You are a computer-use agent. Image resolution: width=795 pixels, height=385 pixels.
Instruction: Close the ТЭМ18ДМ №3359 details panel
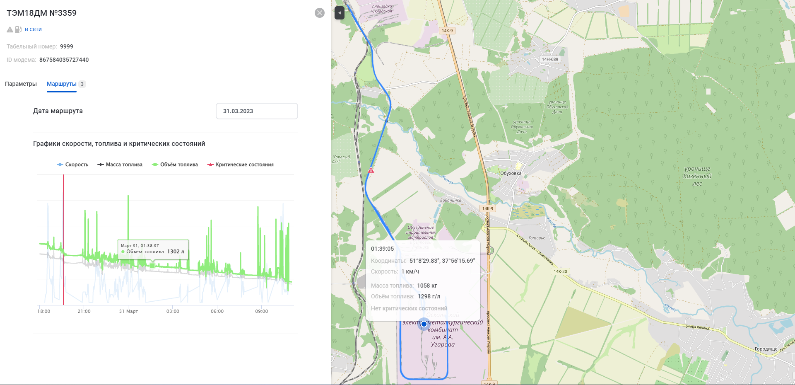[320, 13]
